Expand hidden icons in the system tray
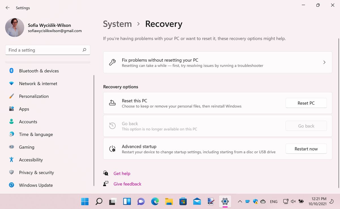The width and height of the screenshot is (340, 209). point(240,202)
